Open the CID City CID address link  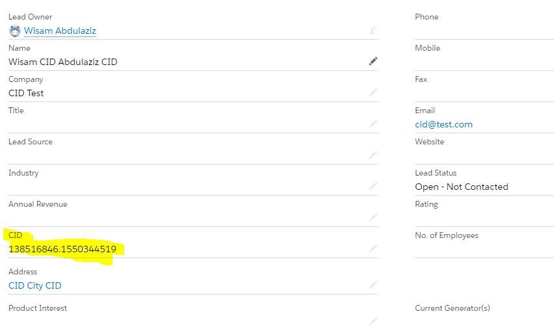(35, 285)
